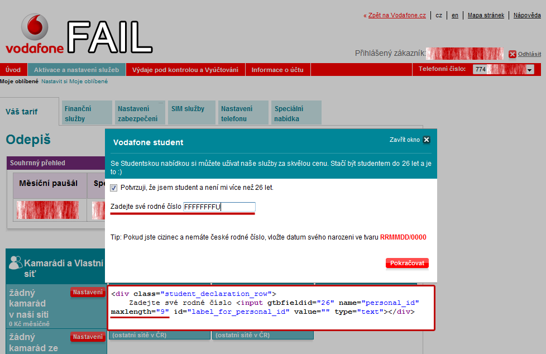
Task: Open Výdaje pod kontrolou a Vyúčtování
Action: click(185, 70)
